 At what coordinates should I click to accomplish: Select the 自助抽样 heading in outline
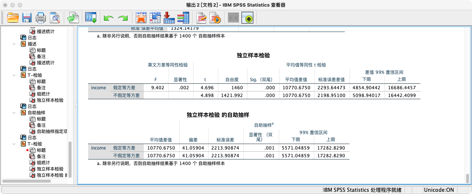tap(37, 112)
